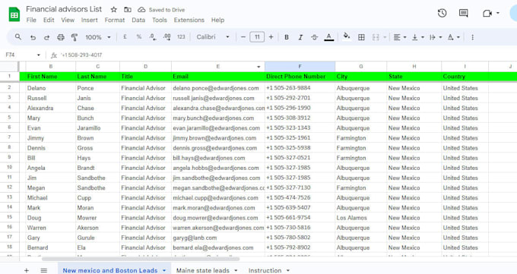Screen dimensions: 517x274
Task: Show all sheets list button
Action: click(44, 270)
